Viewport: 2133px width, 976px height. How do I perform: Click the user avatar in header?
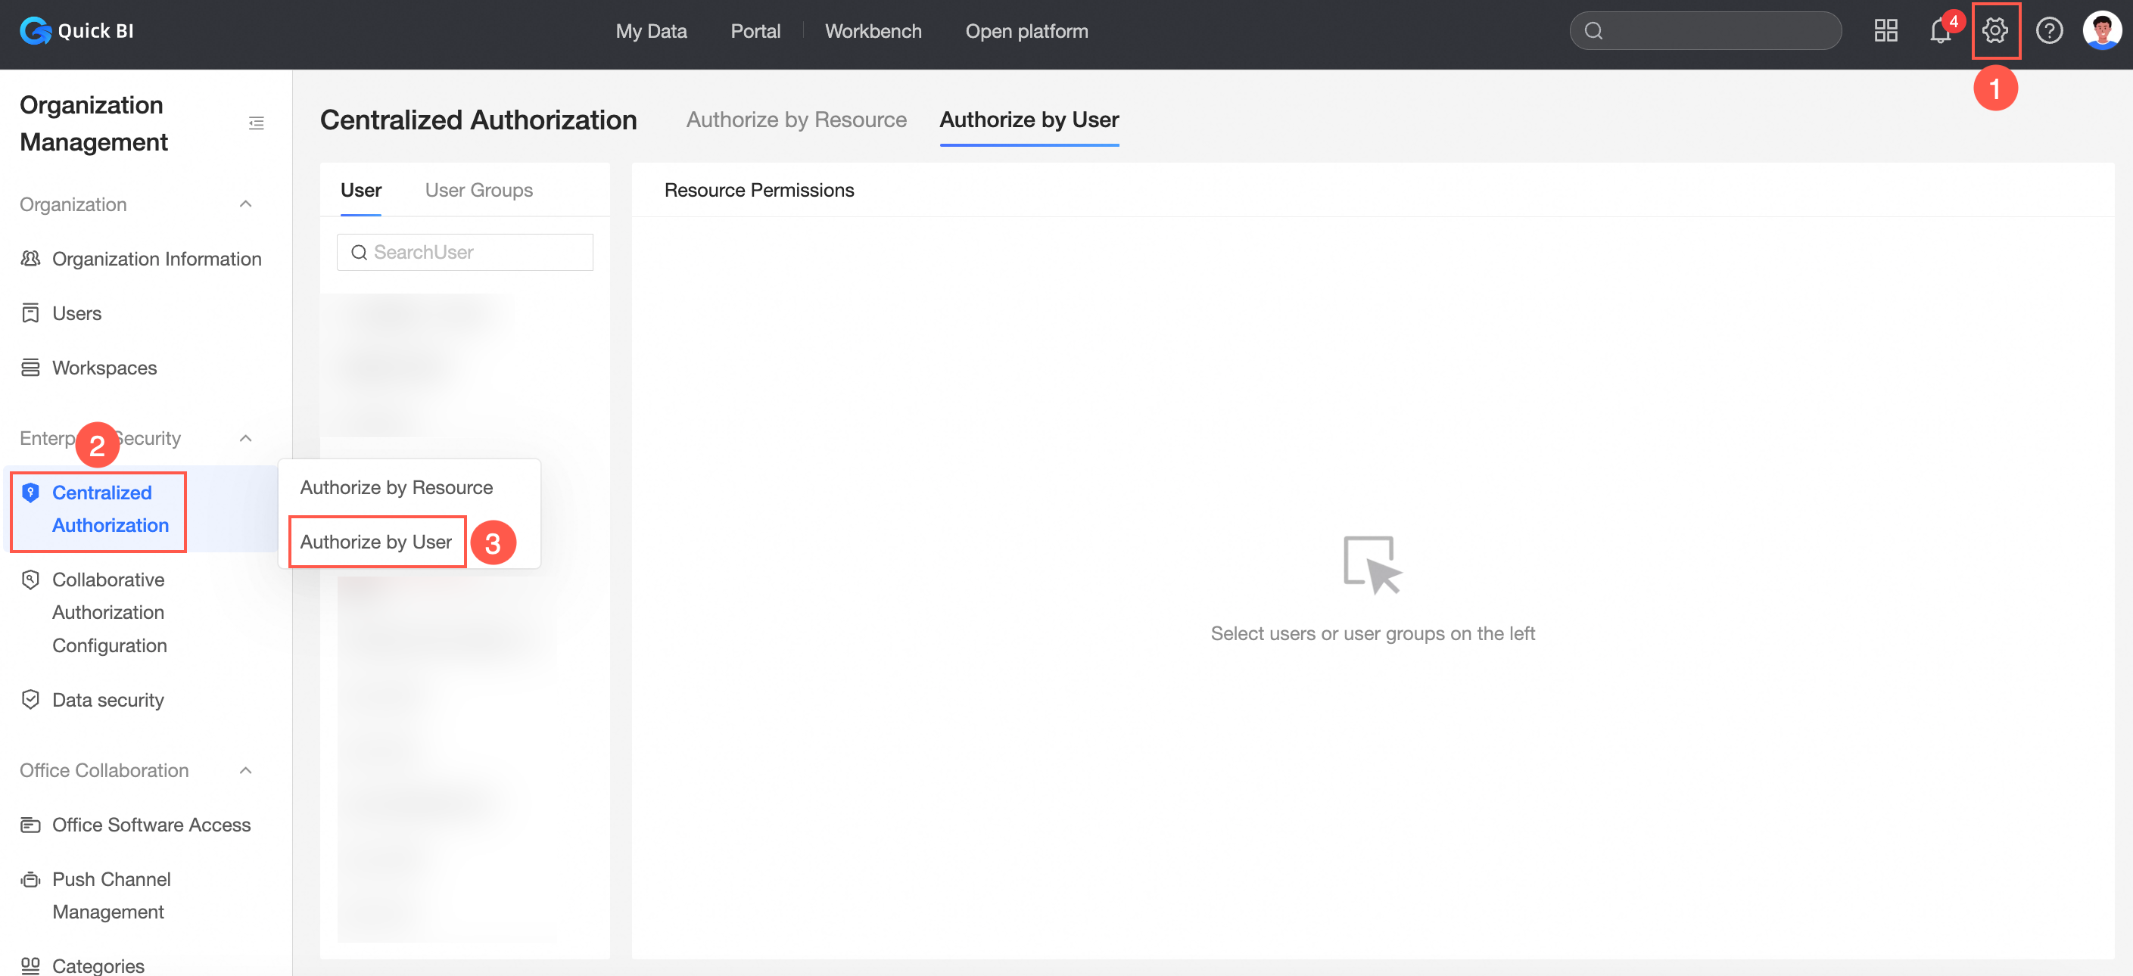click(2101, 30)
